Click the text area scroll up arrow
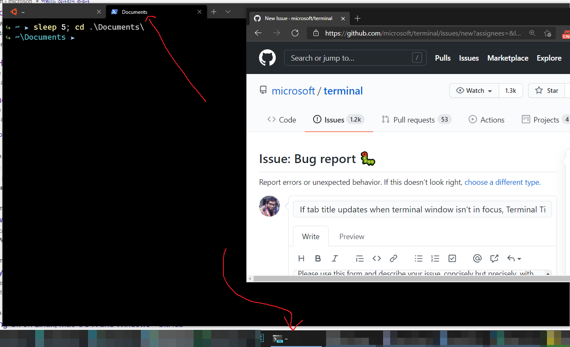The width and height of the screenshot is (570, 347). (x=548, y=273)
